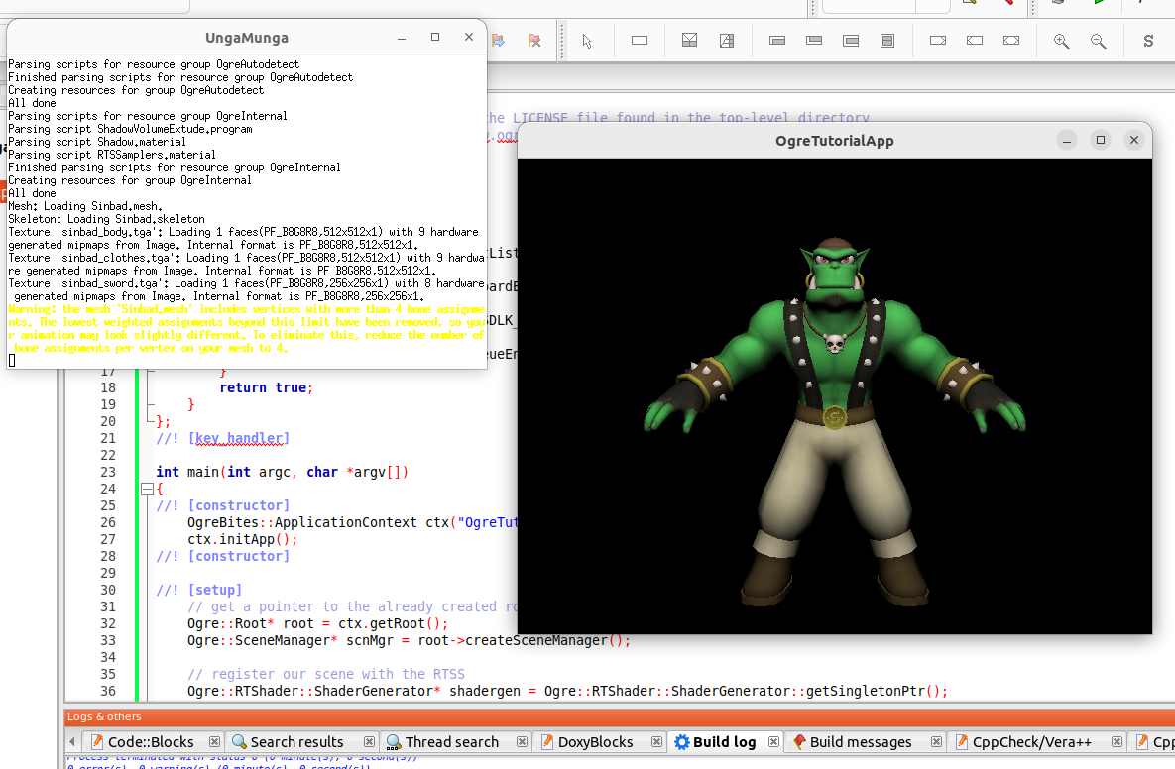Minimize the UngaMunga terminal window

point(402,38)
